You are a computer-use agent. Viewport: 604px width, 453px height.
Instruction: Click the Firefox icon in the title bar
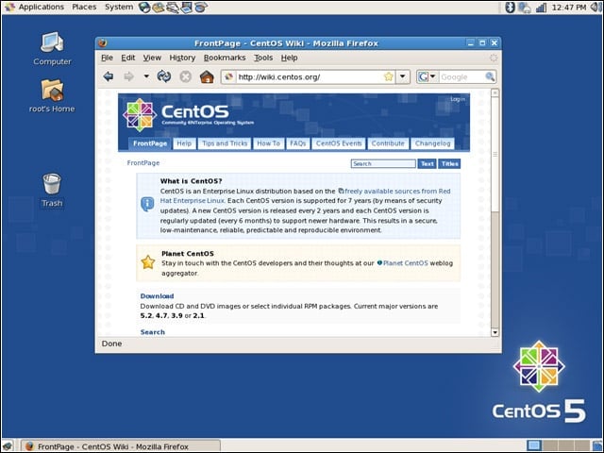tap(103, 42)
